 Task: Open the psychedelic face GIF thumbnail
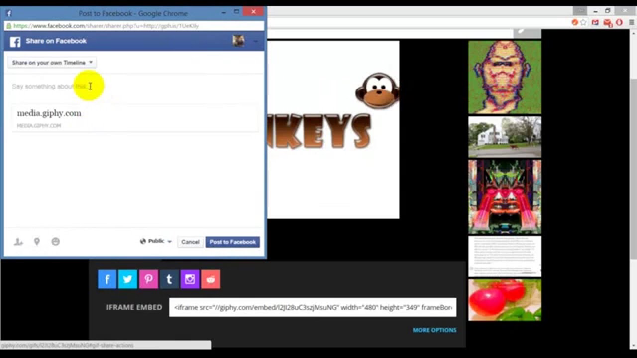505,77
